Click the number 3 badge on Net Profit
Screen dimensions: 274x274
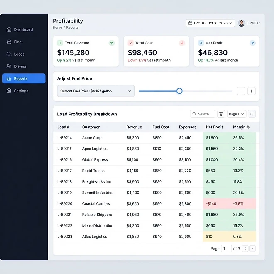click(x=201, y=43)
